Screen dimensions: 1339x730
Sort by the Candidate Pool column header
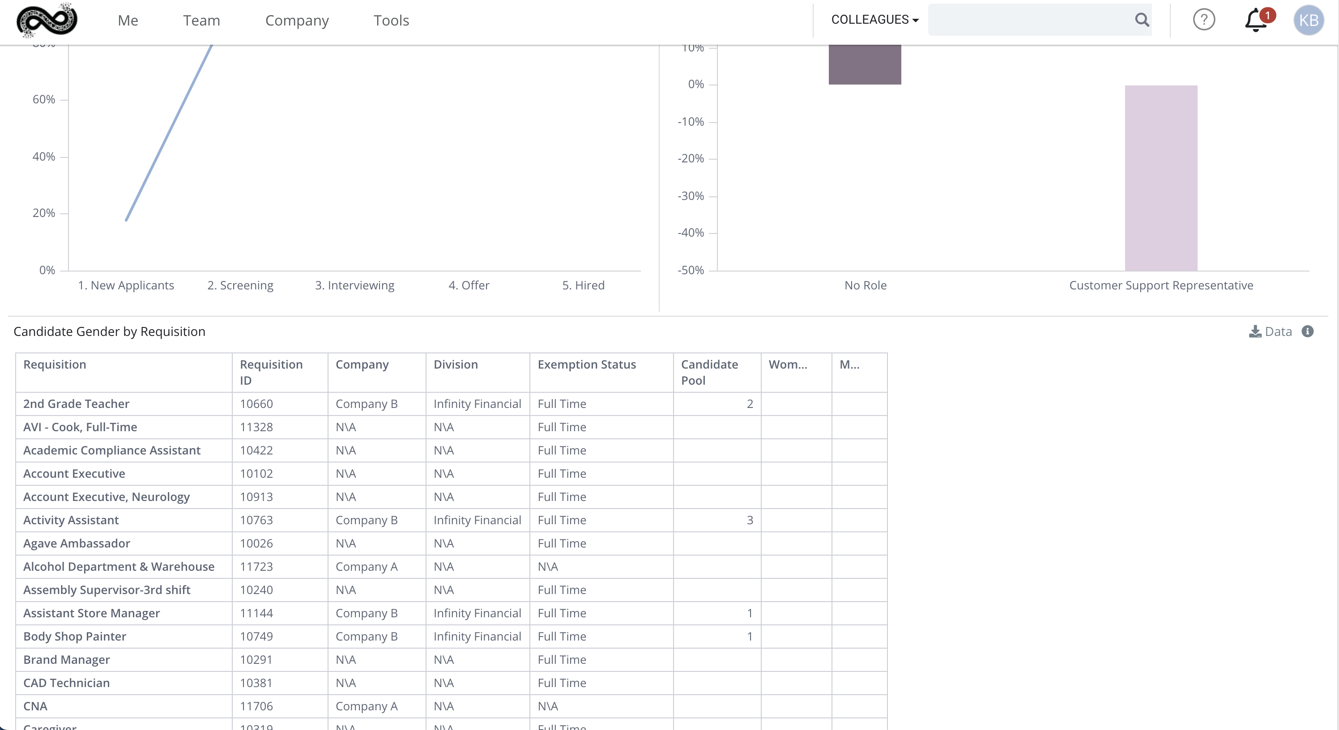[x=717, y=372]
